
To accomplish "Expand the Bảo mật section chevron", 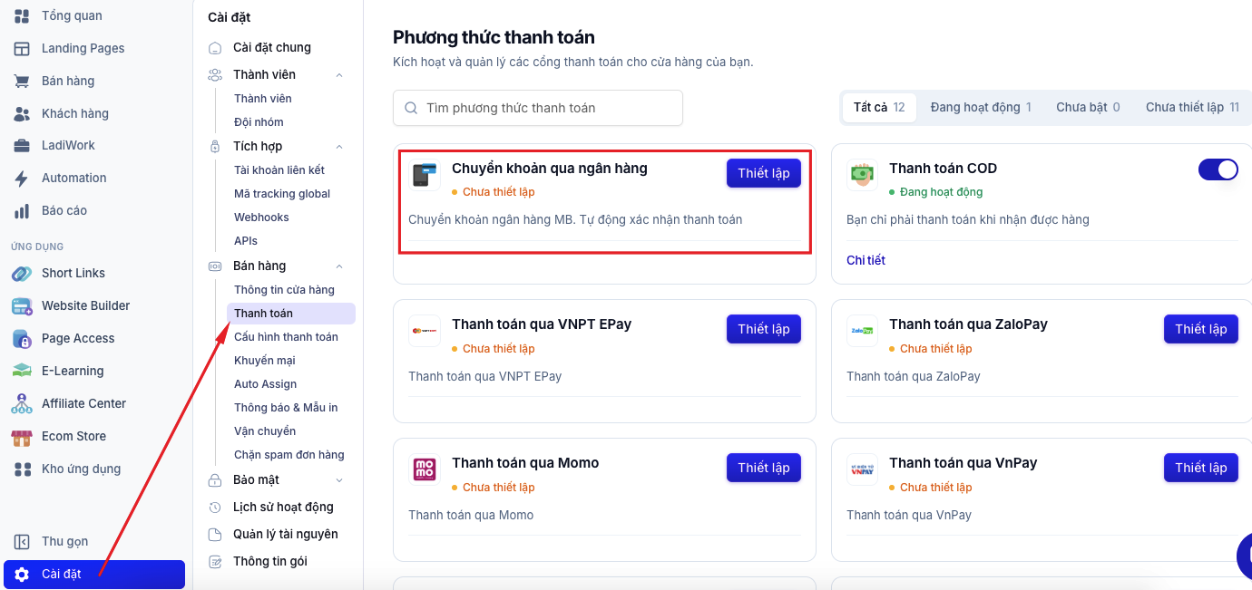I will (x=339, y=480).
